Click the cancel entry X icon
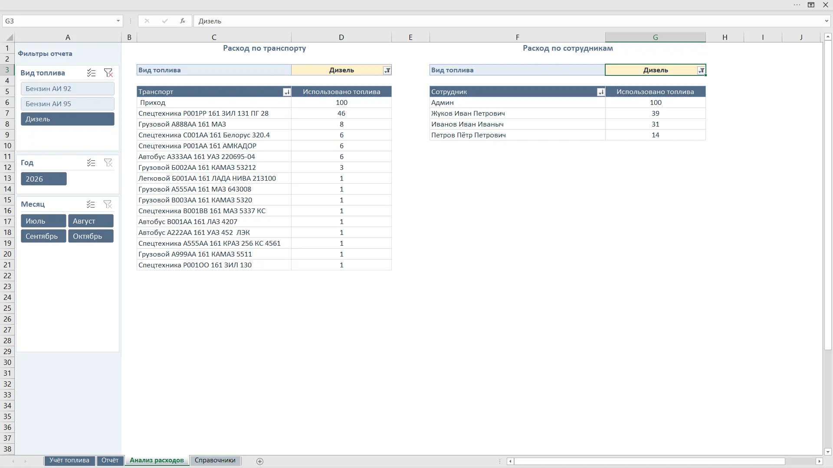Viewport: 833px width, 468px height. (147, 21)
